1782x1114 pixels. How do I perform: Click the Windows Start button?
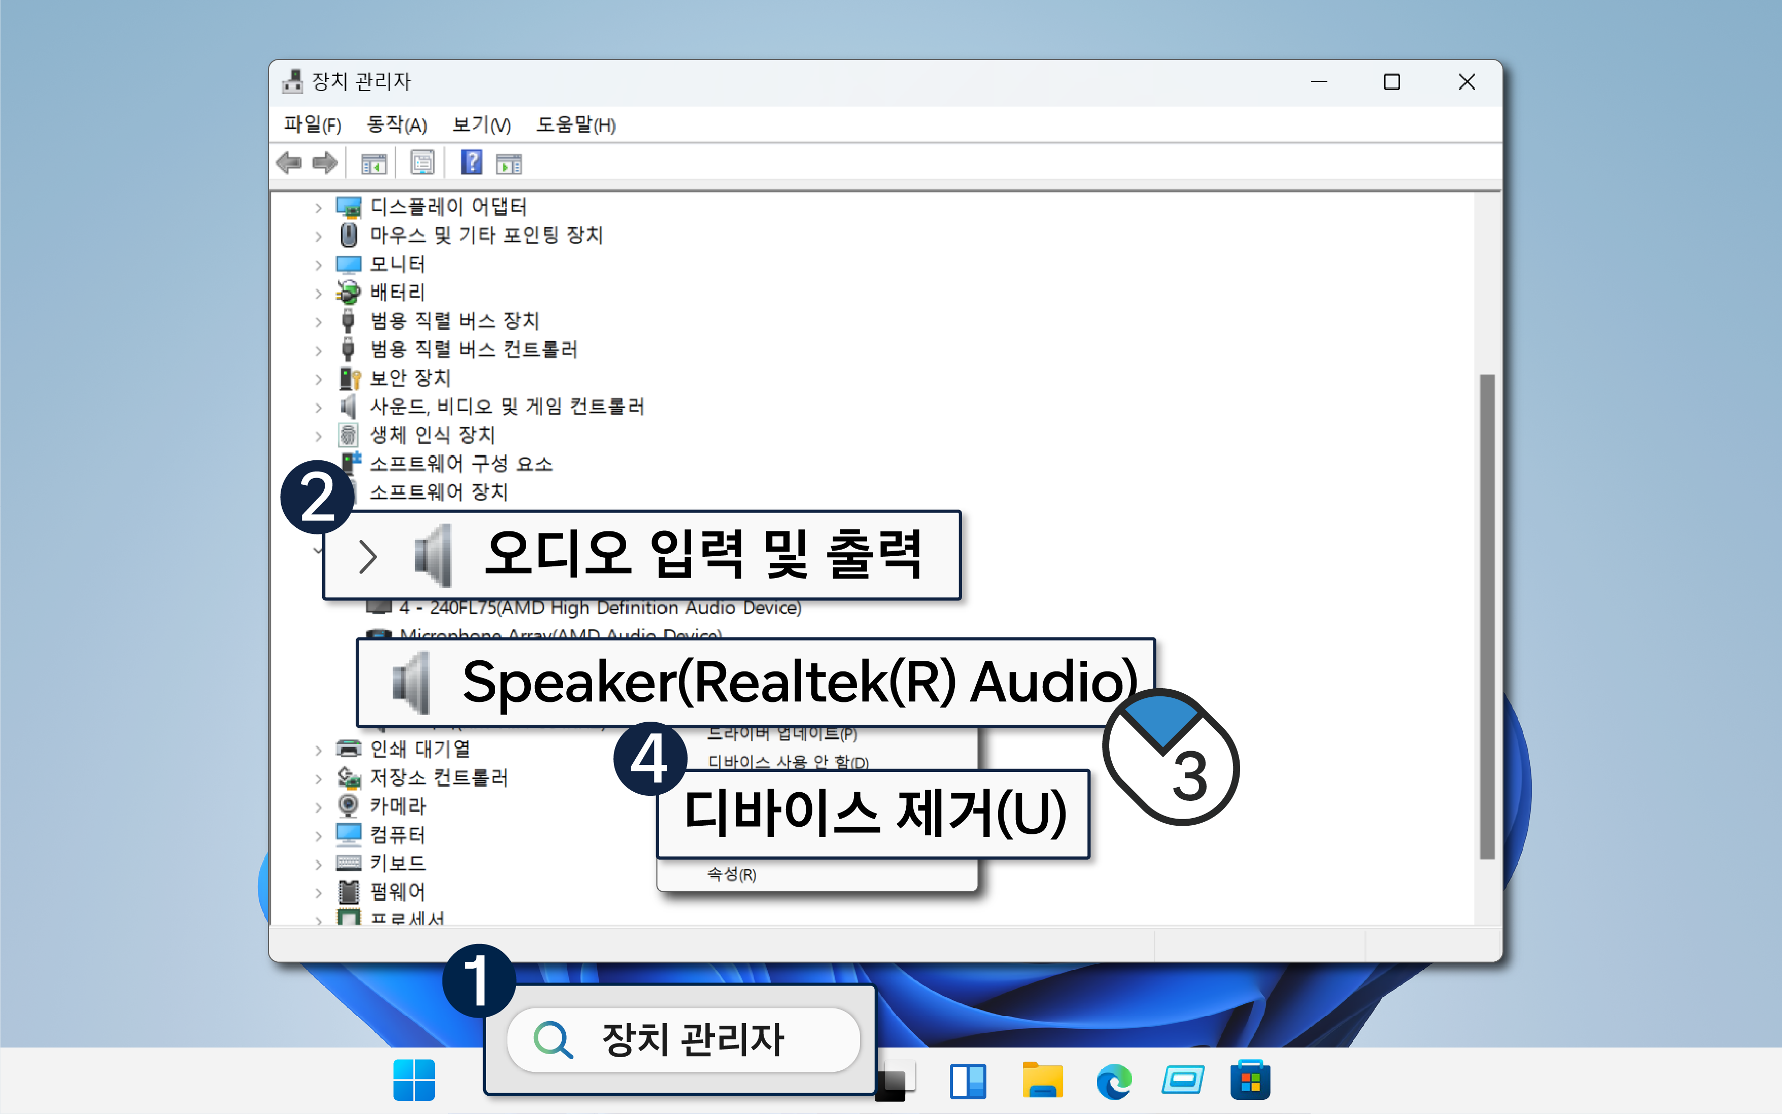pos(414,1081)
